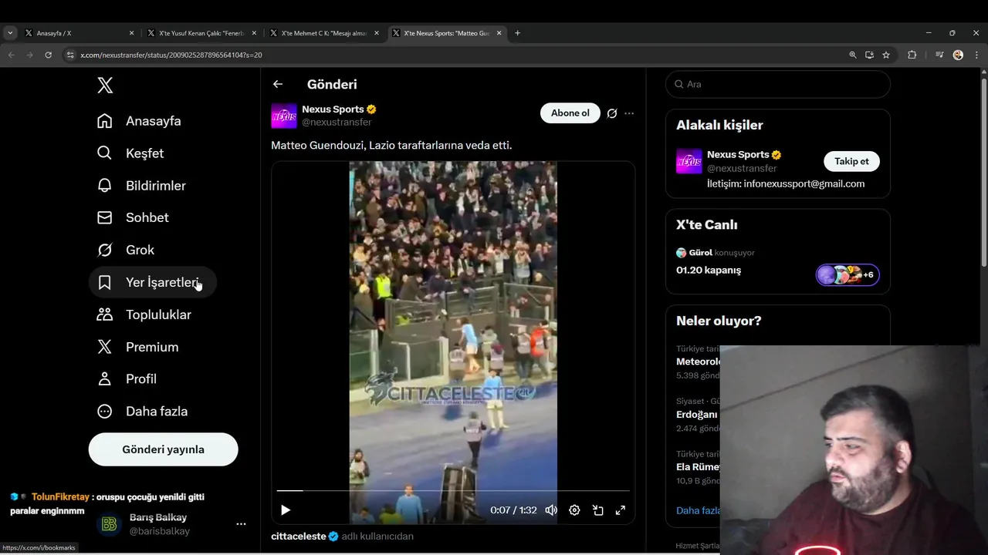The height and width of the screenshot is (555, 988).
Task: Open Yer İşaretleri bookmarks
Action: pos(152,283)
